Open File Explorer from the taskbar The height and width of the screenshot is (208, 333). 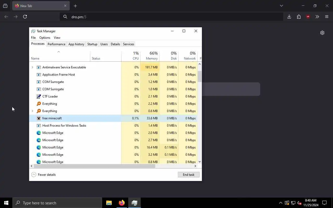(x=109, y=203)
